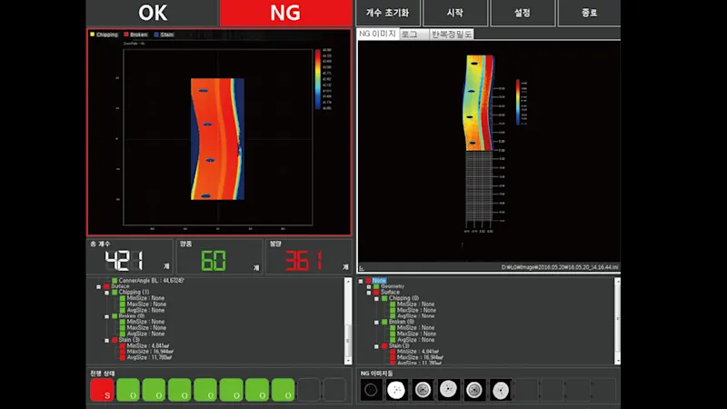Click the 종료 exit button
The width and height of the screenshot is (727, 409).
pyautogui.click(x=590, y=14)
